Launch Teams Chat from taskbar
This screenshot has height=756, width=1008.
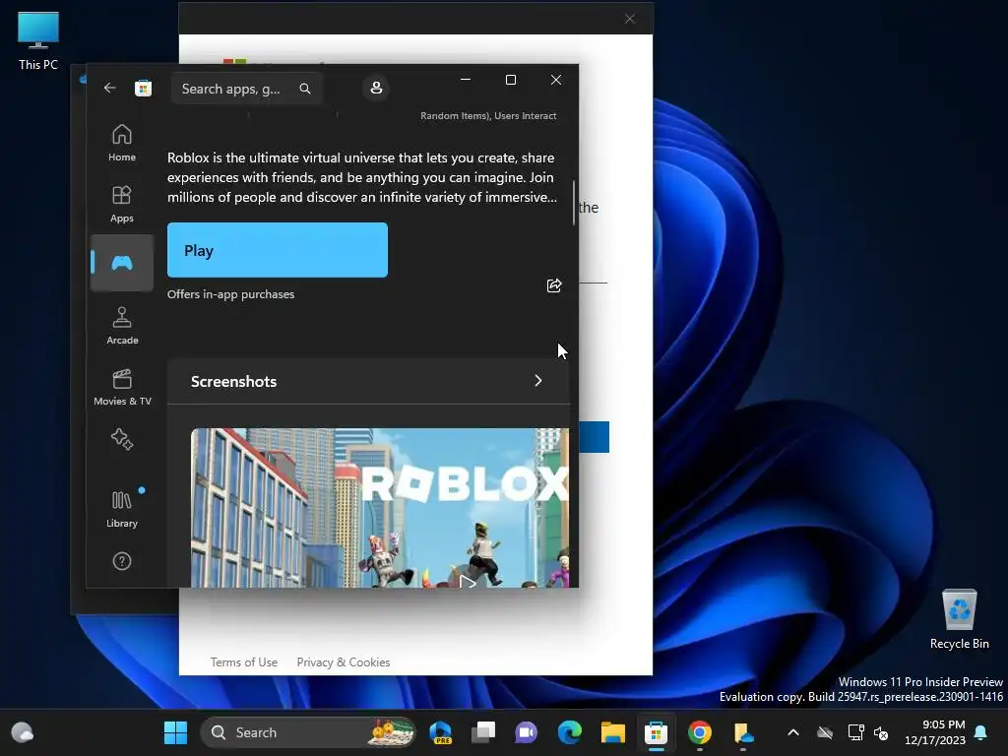click(x=526, y=732)
